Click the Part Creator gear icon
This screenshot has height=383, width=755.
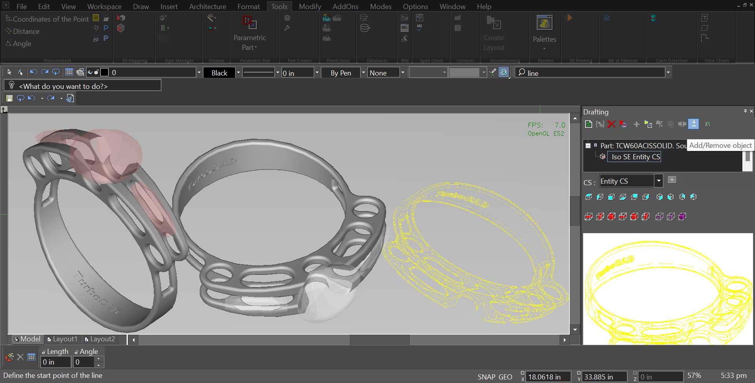(287, 18)
